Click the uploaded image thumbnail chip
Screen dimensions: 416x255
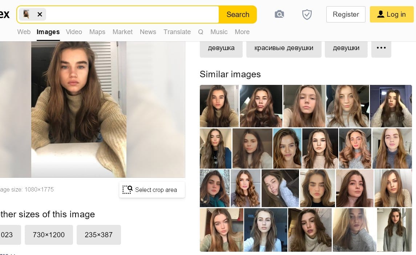pyautogui.click(x=26, y=14)
